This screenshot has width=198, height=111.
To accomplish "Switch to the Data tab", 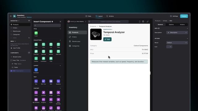I will (88, 16).
